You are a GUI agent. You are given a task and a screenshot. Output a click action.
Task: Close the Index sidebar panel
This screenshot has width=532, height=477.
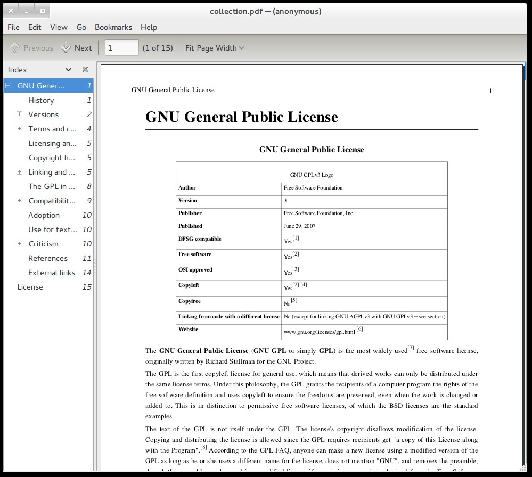pos(85,69)
